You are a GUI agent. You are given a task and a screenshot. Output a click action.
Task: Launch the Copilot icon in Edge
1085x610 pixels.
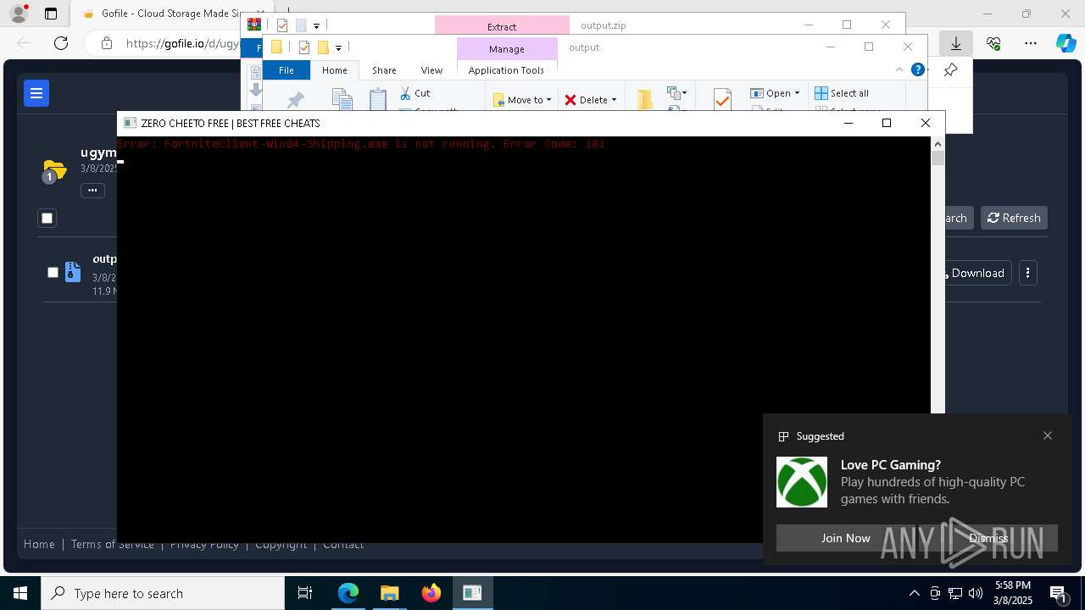tap(1066, 43)
